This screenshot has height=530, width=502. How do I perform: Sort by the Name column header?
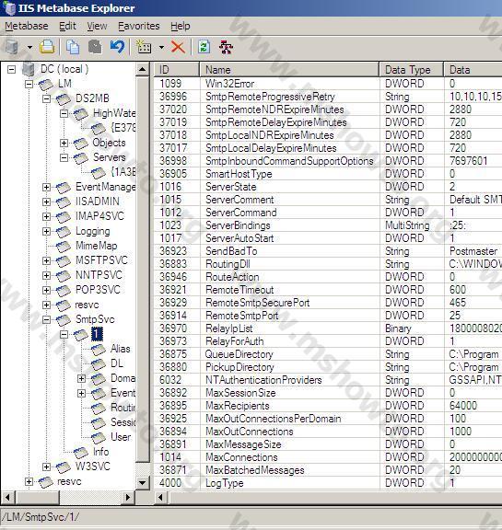289,70
